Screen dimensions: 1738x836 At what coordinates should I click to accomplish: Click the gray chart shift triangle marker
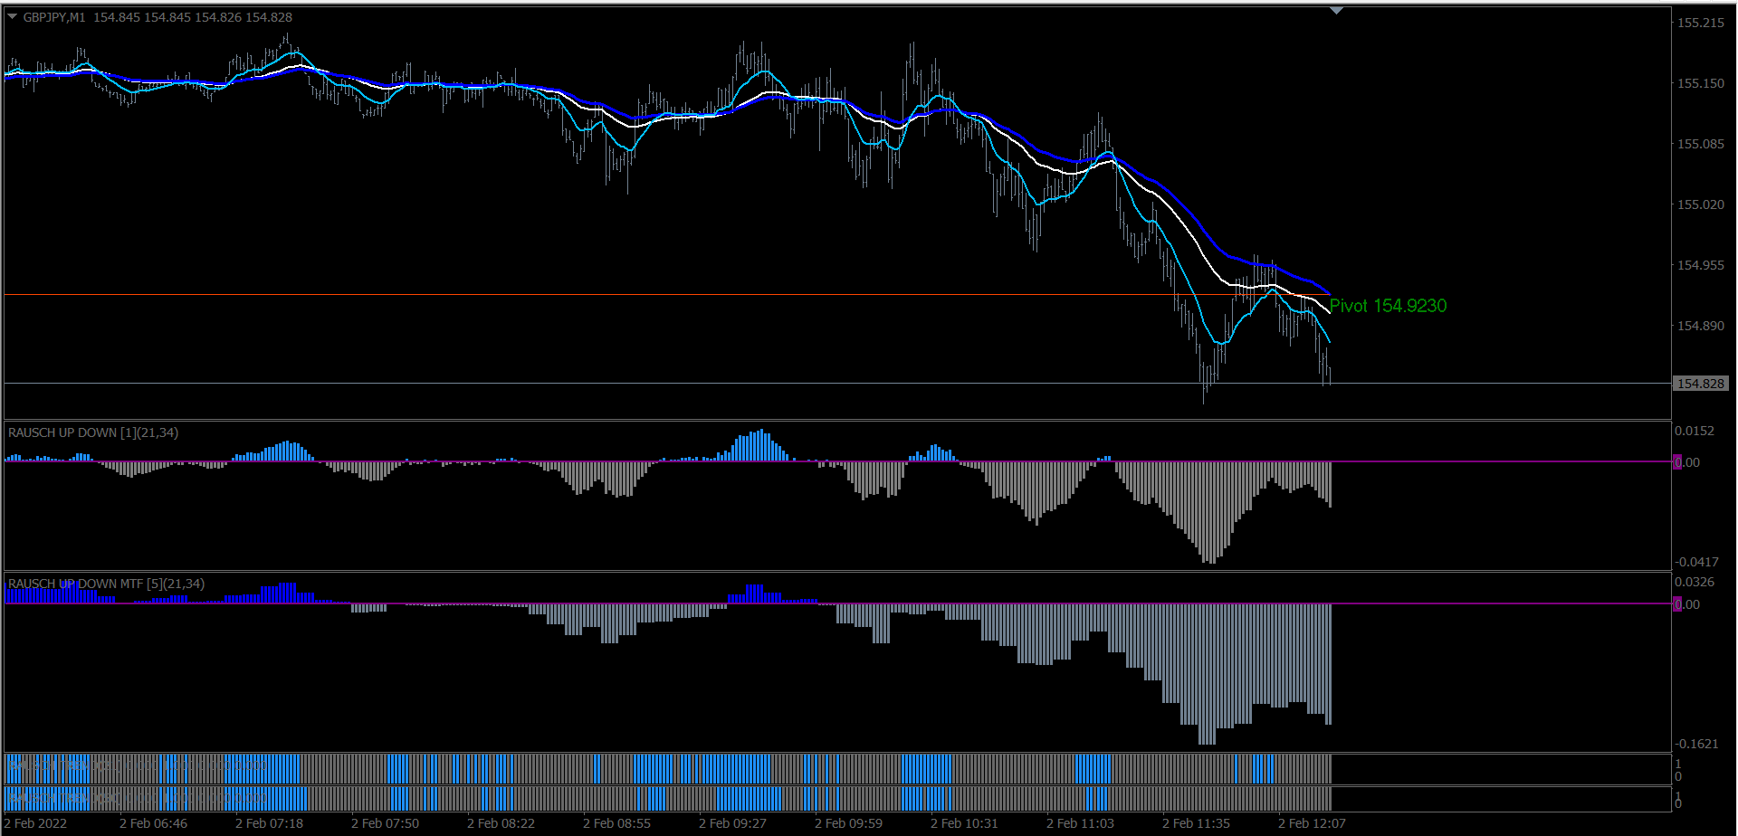(1336, 11)
